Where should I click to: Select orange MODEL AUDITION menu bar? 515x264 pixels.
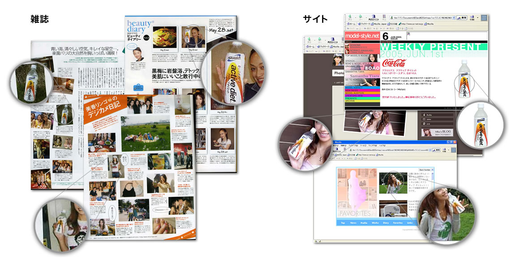[x=362, y=93]
